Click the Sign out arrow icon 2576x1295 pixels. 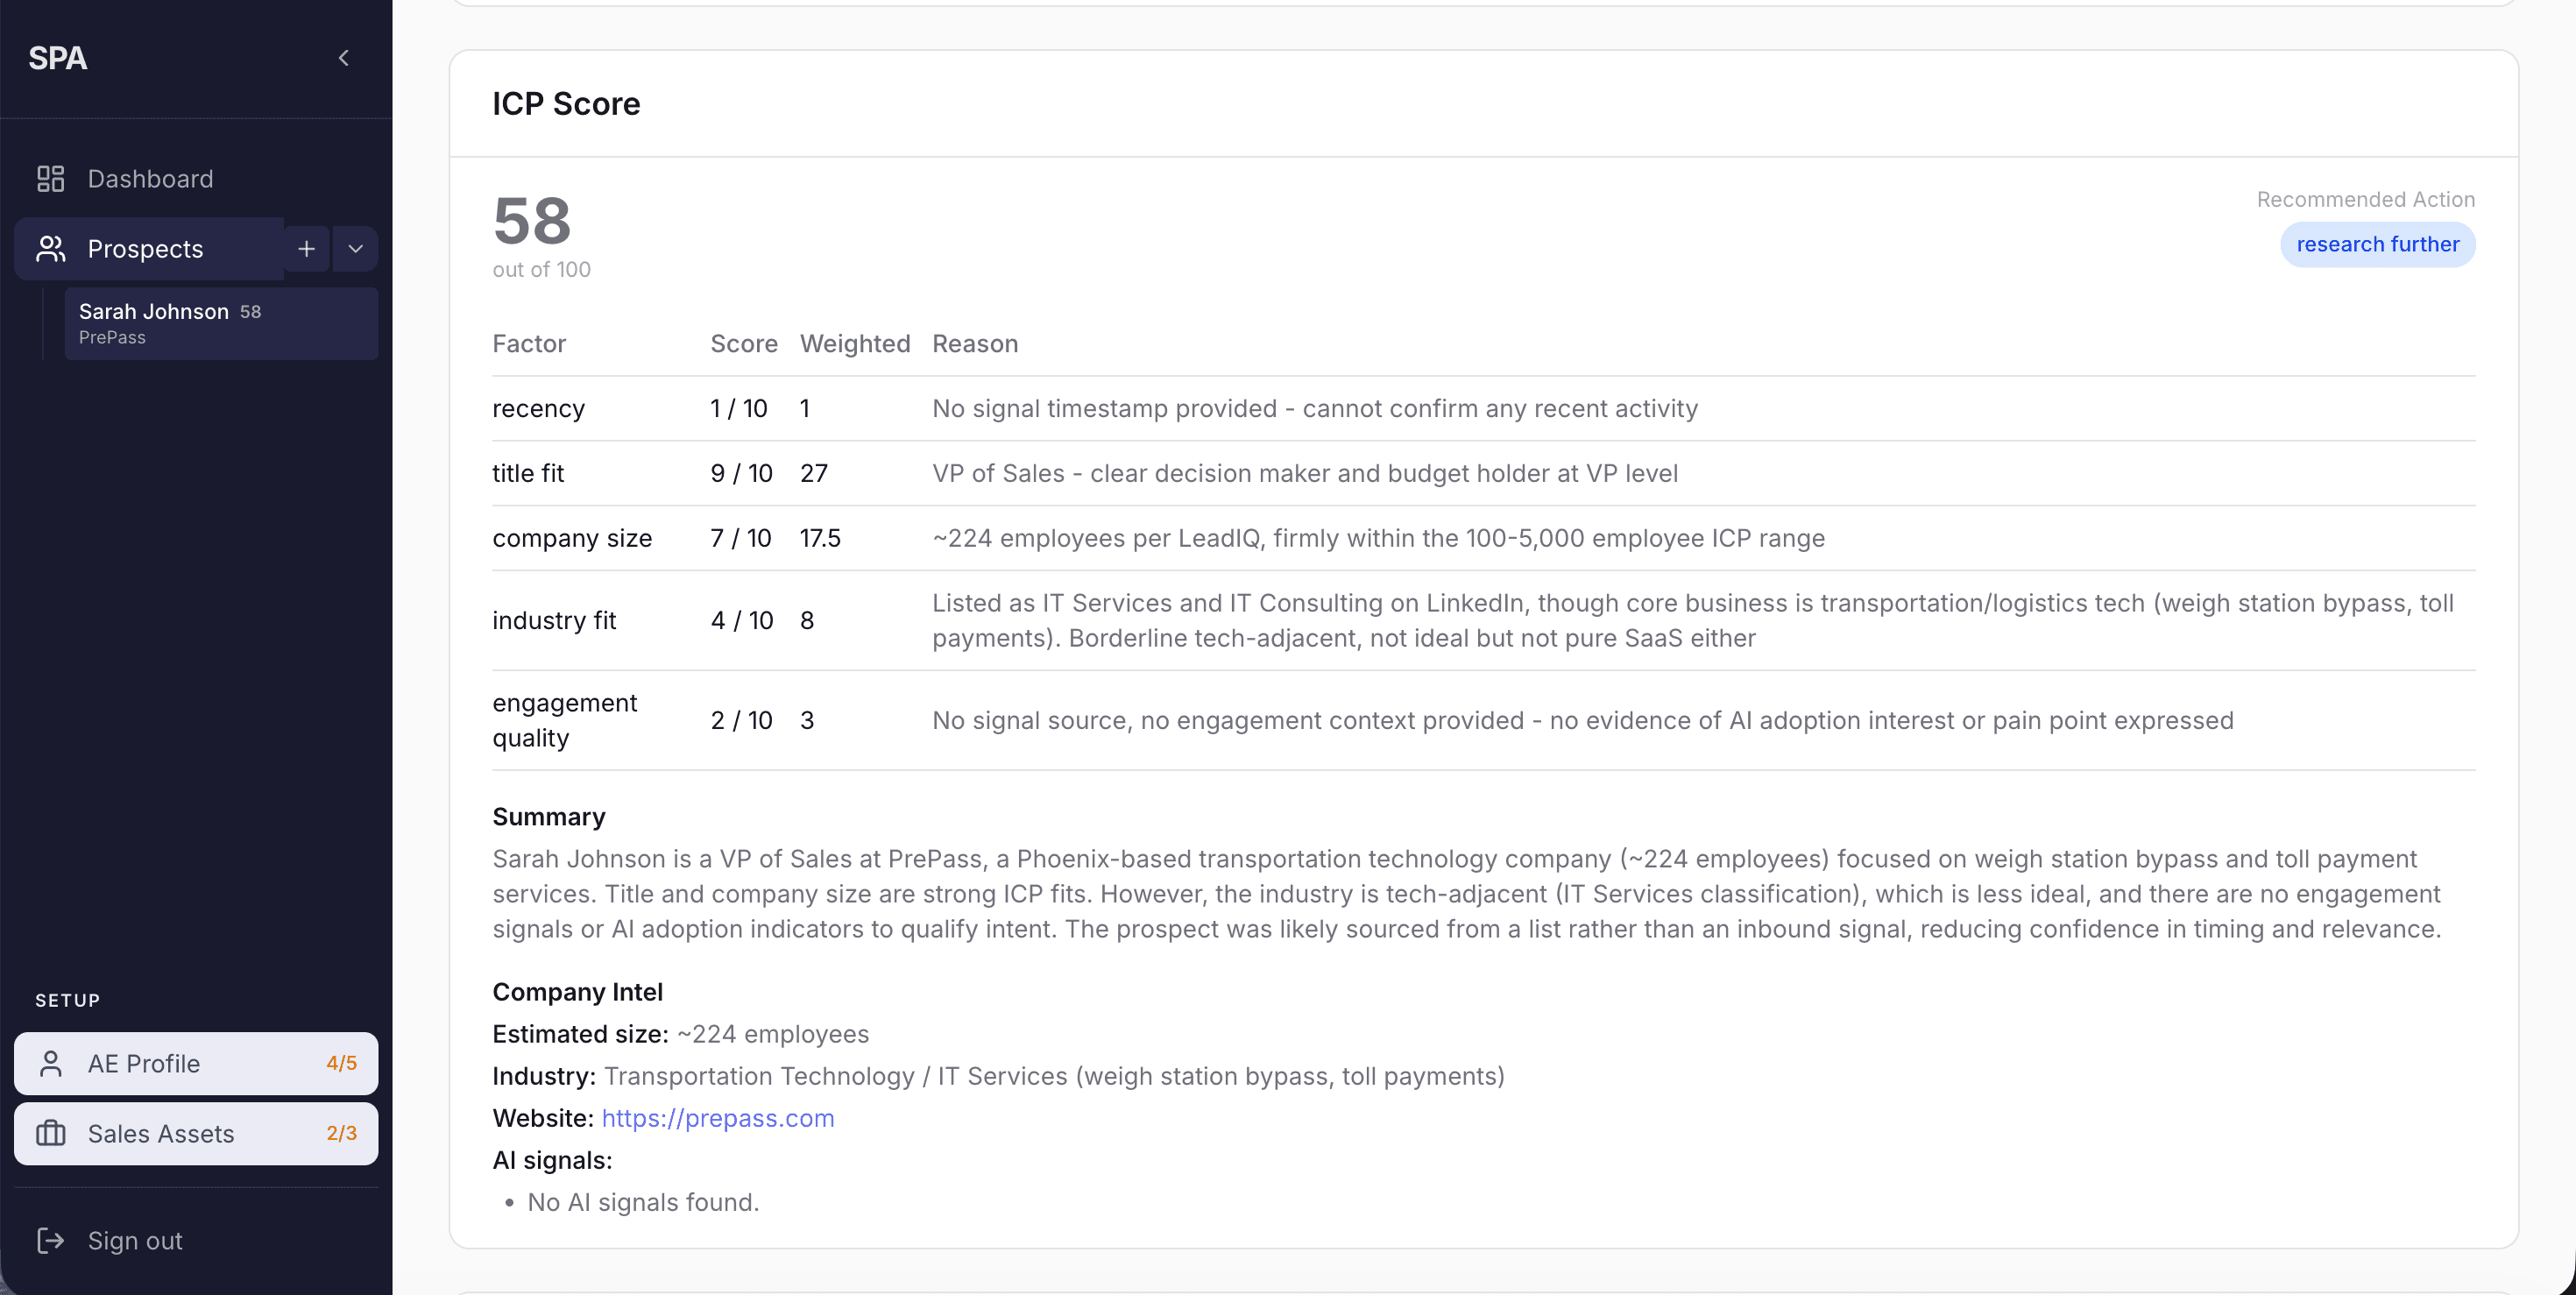(50, 1240)
